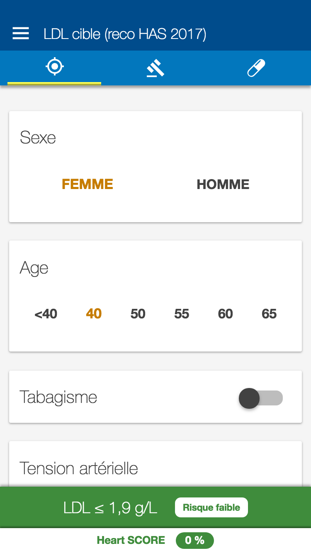This screenshot has height=553, width=311.
Task: Click the Heart SCORE 0 % badge
Action: click(x=194, y=540)
